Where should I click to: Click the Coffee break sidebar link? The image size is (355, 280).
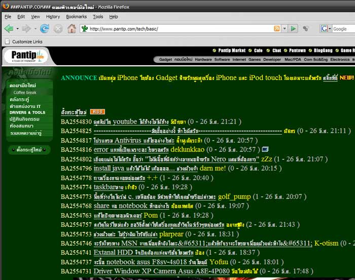click(x=25, y=93)
